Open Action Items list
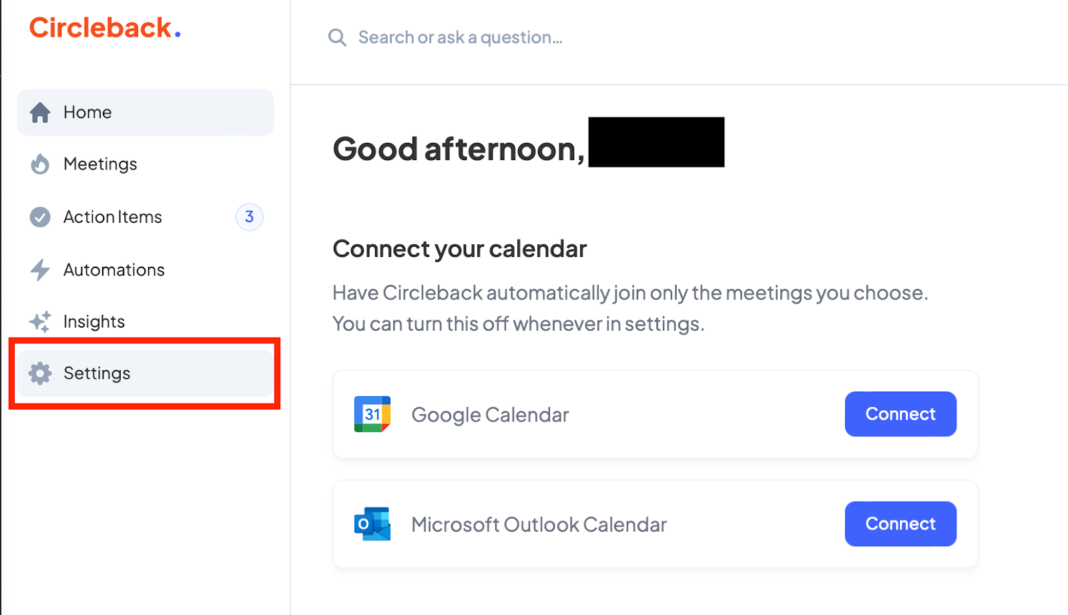The height and width of the screenshot is (615, 1068). pyautogui.click(x=113, y=217)
